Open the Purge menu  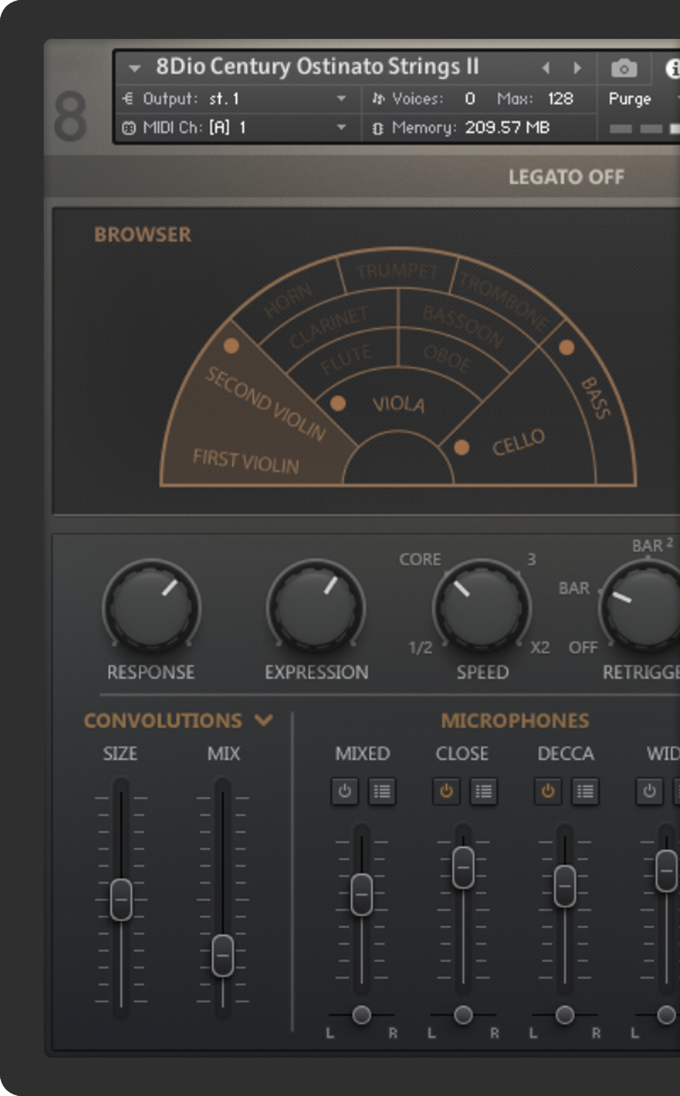point(630,99)
